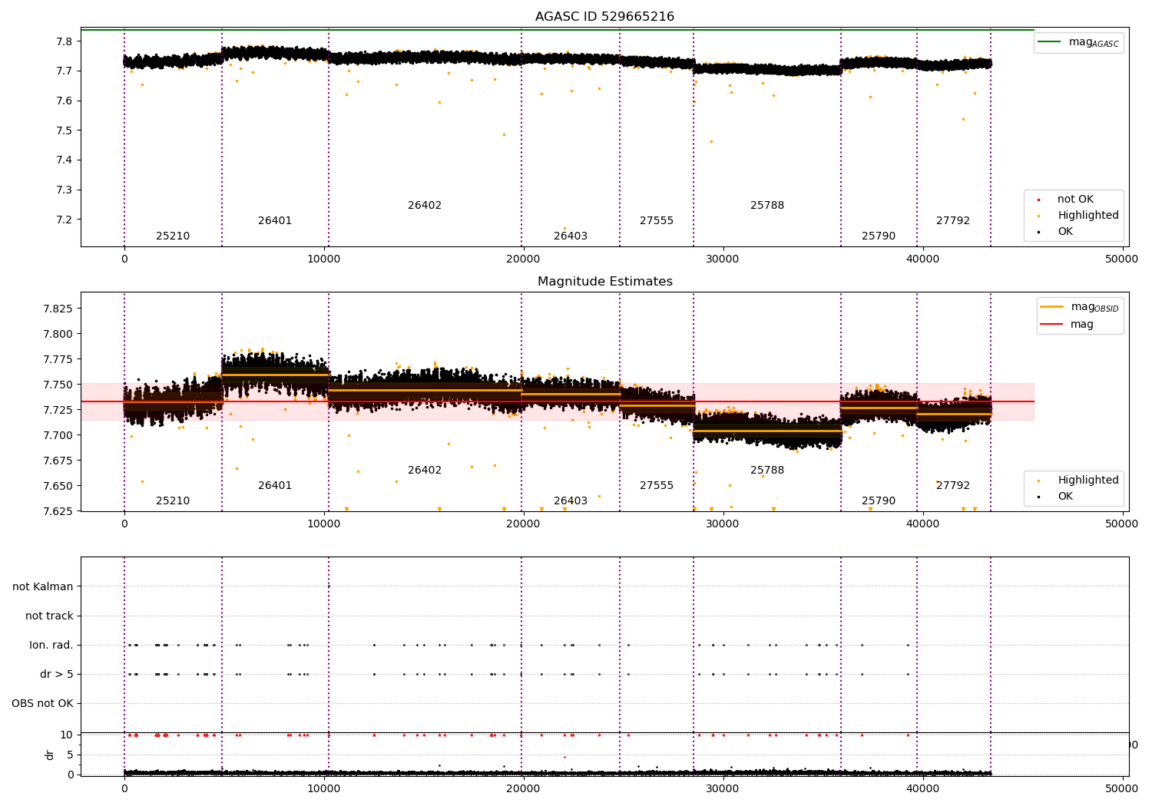Click OBSID label 25210 in middle plot
The image size is (1152, 806).
(173, 501)
